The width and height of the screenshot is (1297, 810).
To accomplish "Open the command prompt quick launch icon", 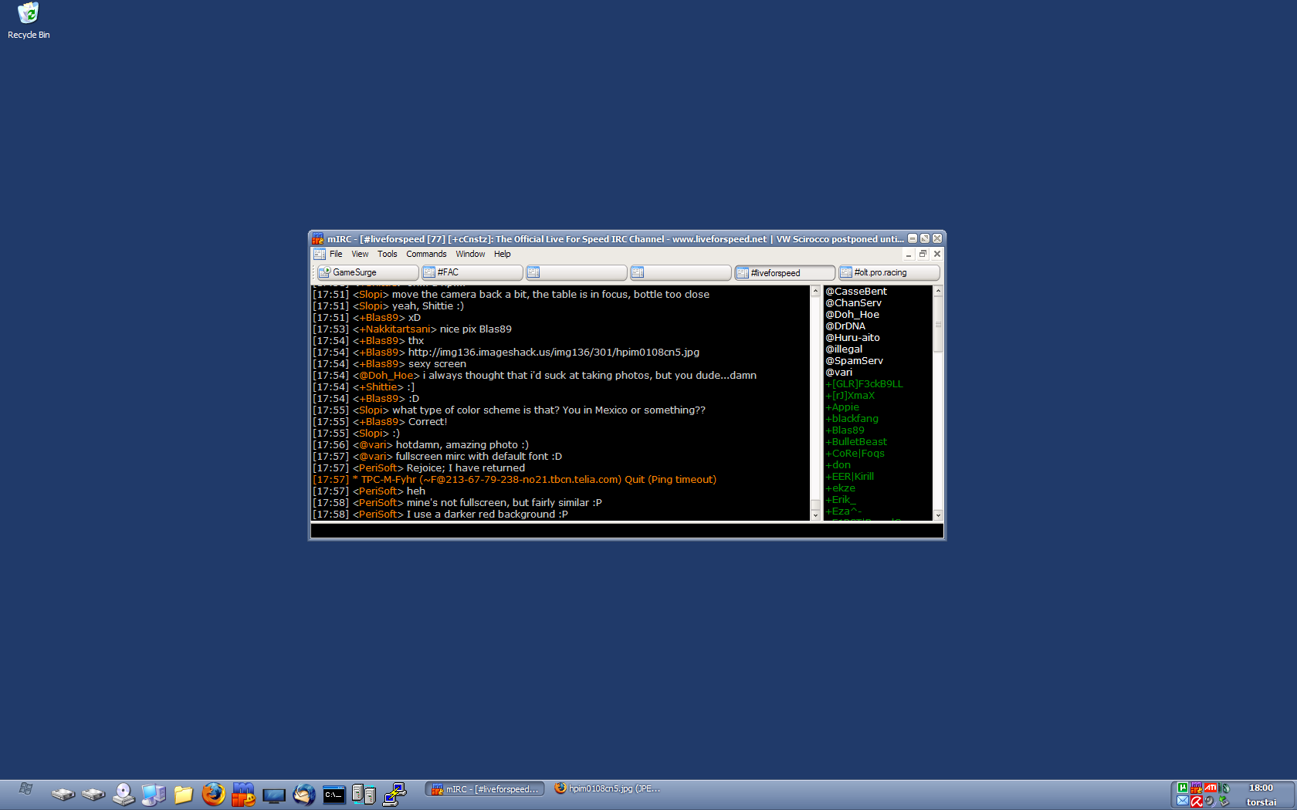I will tap(334, 794).
